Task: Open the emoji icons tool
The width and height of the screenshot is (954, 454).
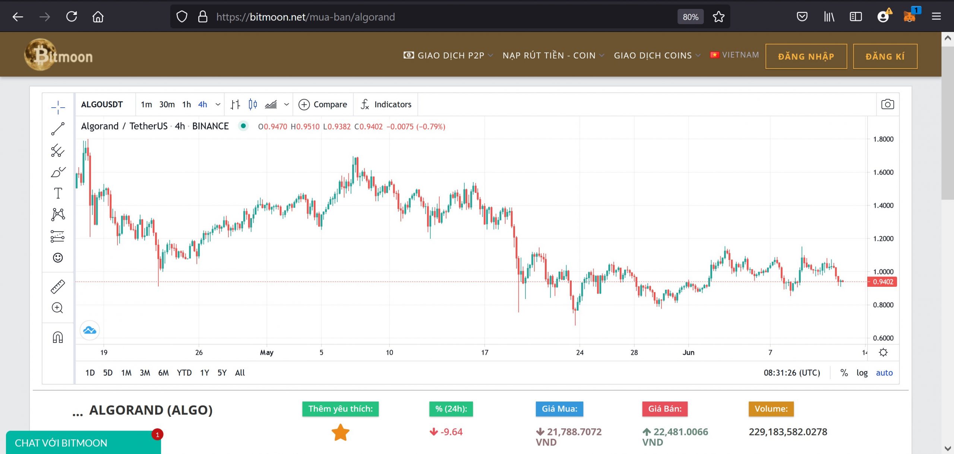Action: (58, 258)
